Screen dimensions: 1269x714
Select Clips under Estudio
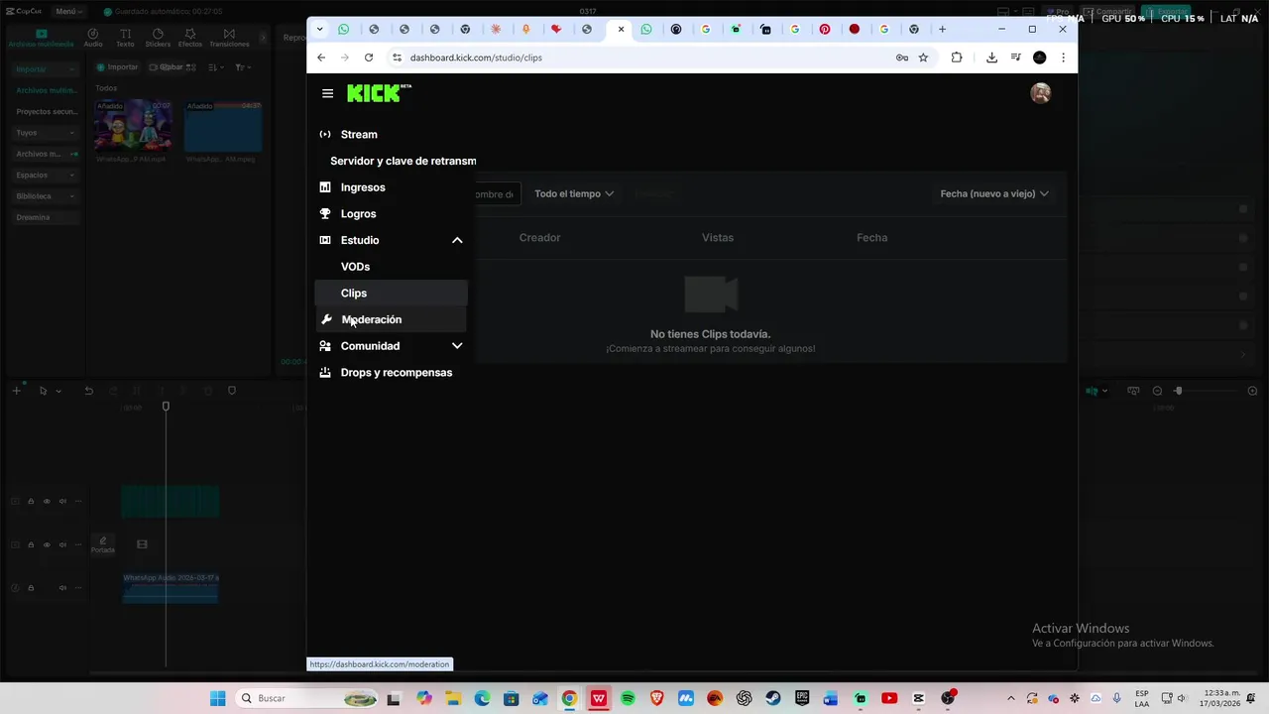(x=391, y=294)
